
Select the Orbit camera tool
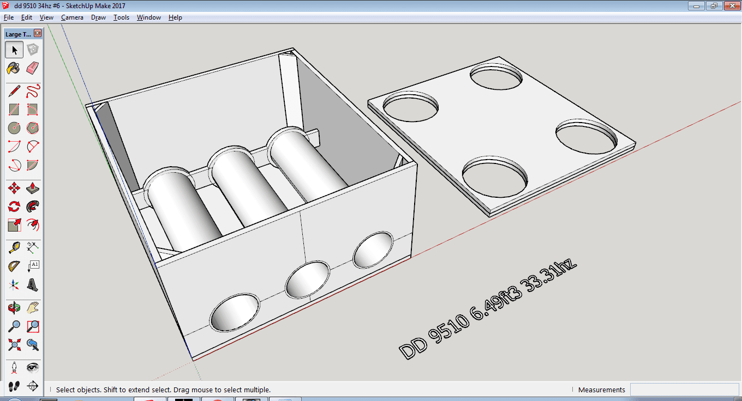[14, 308]
